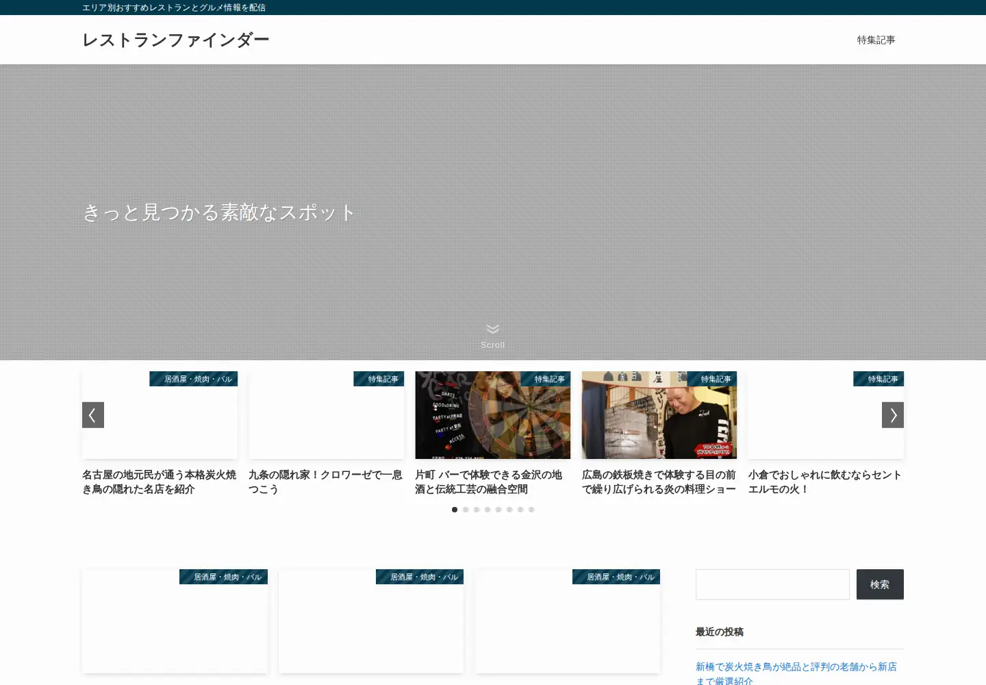Click 特集記事 tag on 小倉 carousel card

pos(878,379)
